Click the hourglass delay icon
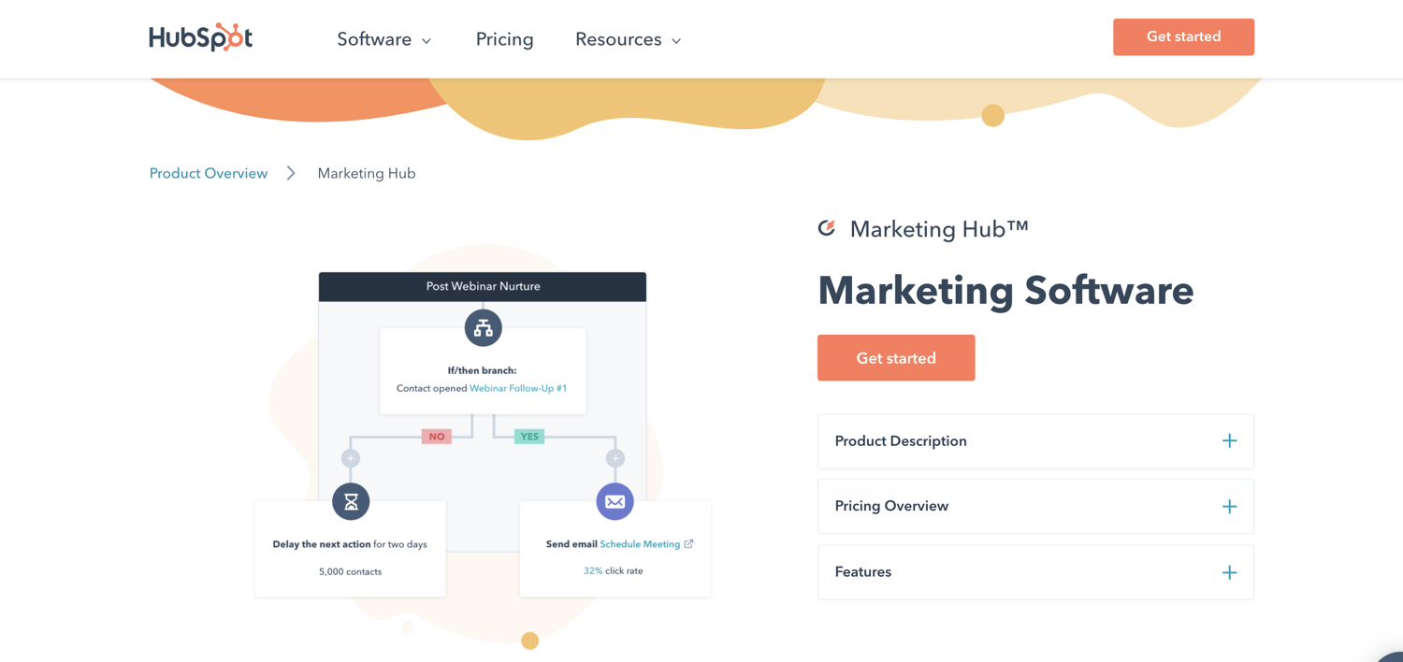The height and width of the screenshot is (662, 1403). click(351, 502)
